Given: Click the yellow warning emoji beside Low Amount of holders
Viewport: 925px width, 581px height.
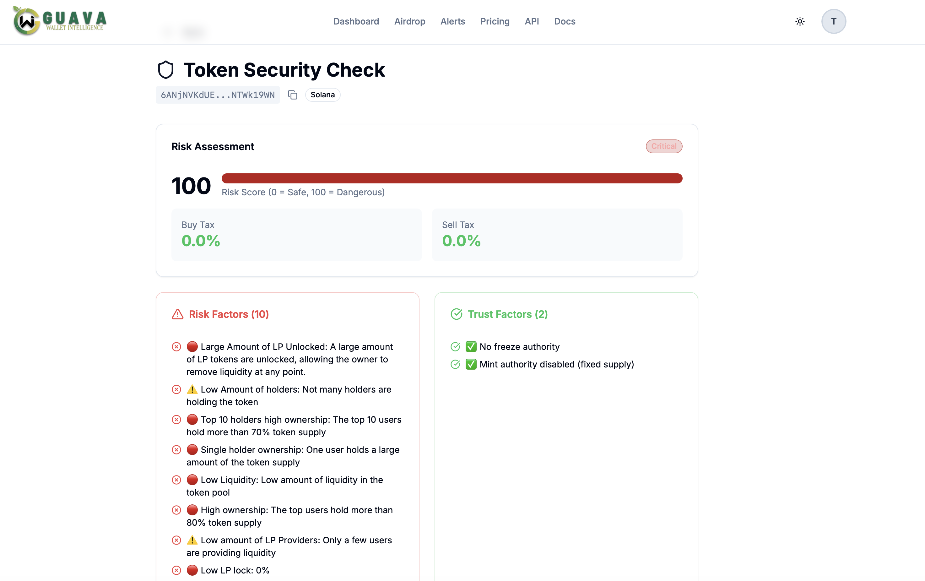Looking at the screenshot, I should 192,389.
